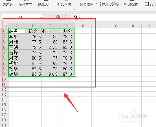Click the 分页预览 page break preview button
156x127 pixels.
pyautogui.click(x=87, y=5)
